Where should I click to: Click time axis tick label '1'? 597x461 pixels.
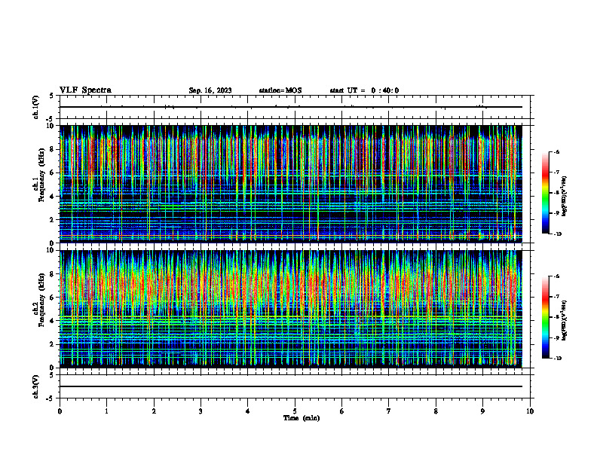106,411
